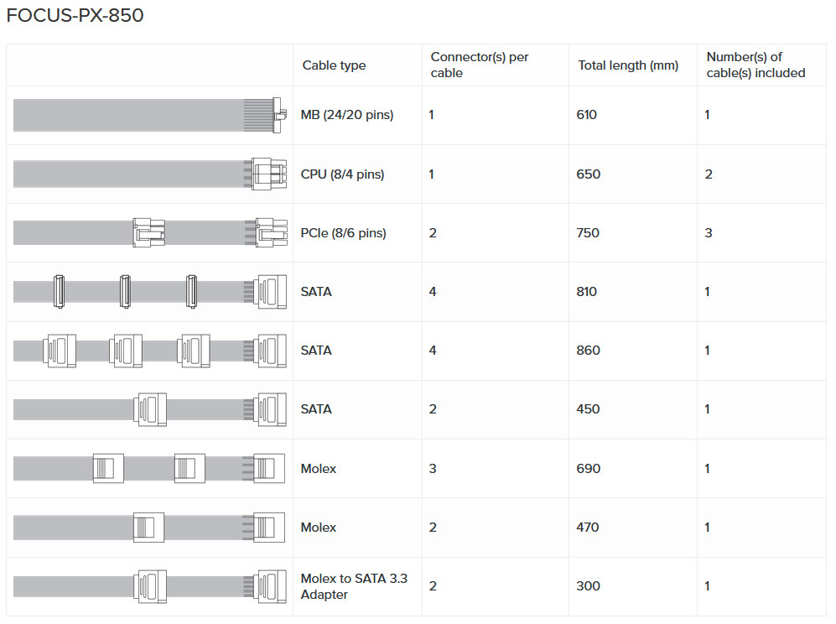Screen dimensions: 836x624
Task: Click the 300 length value for the adapter
Action: 588,586
